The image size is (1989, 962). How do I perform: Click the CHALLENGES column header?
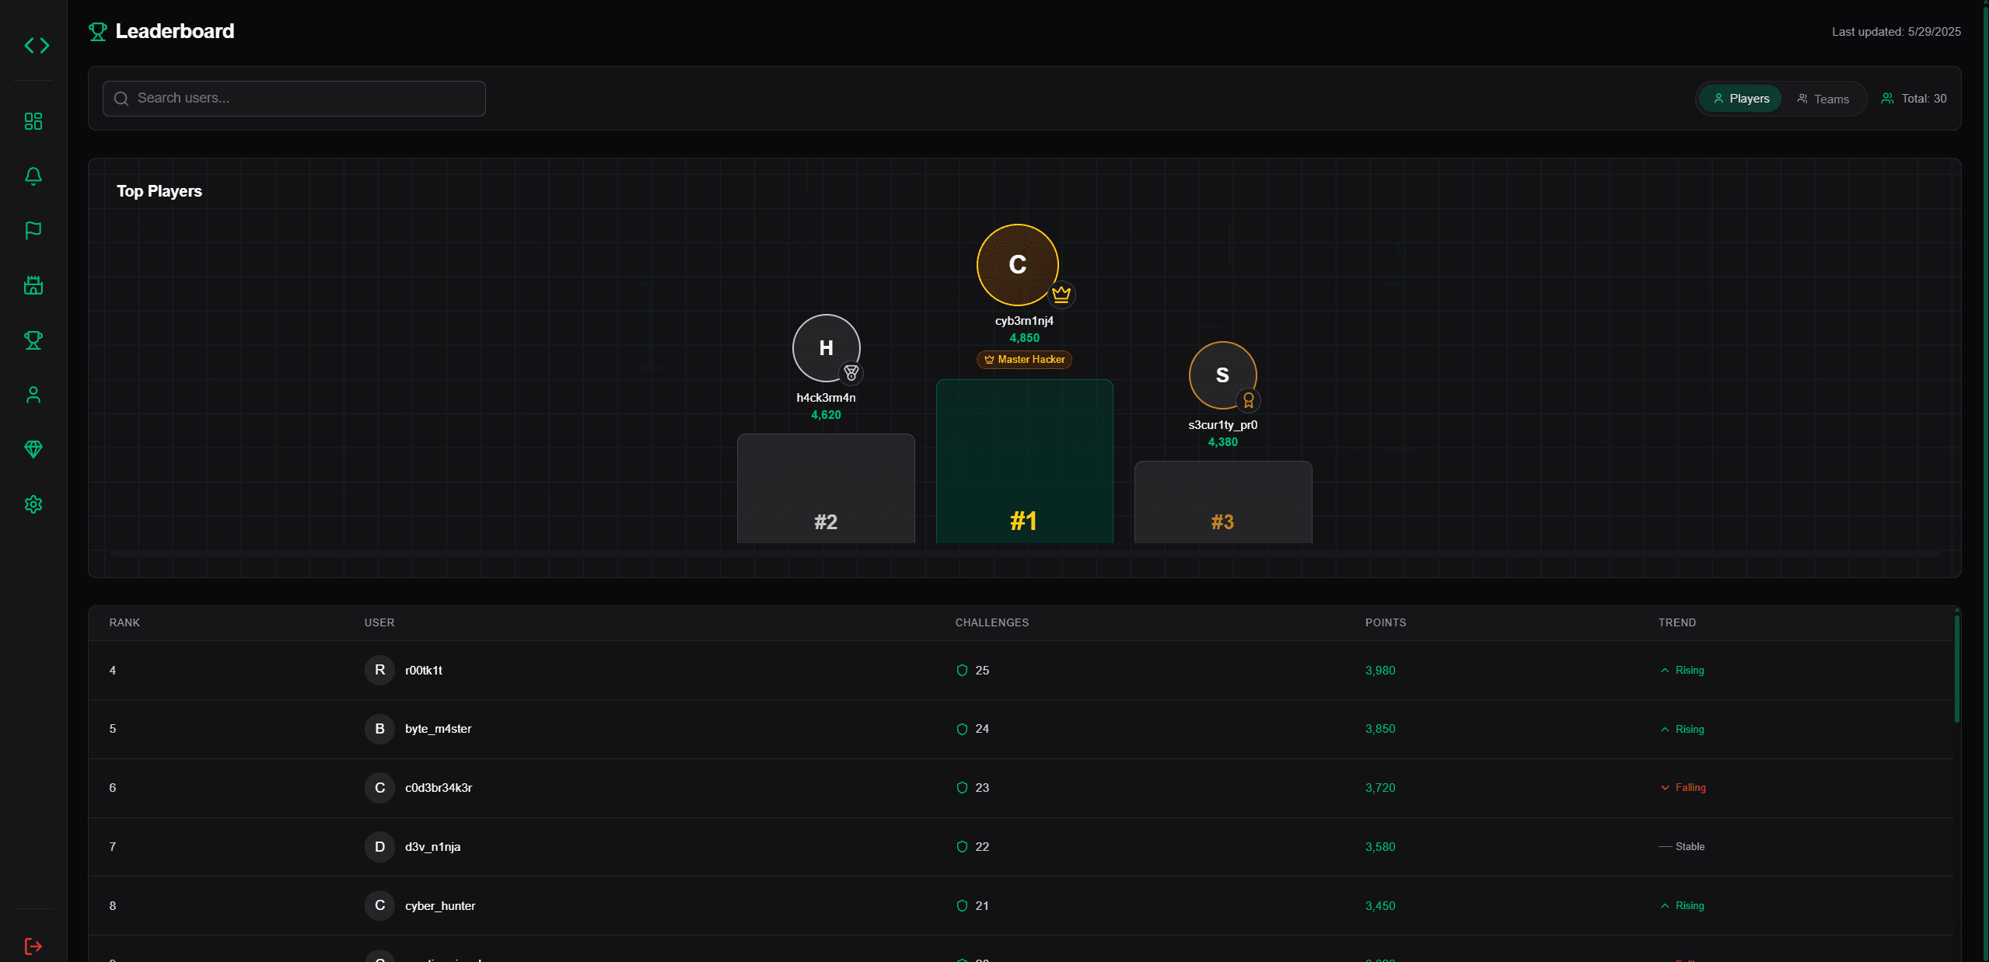992,623
